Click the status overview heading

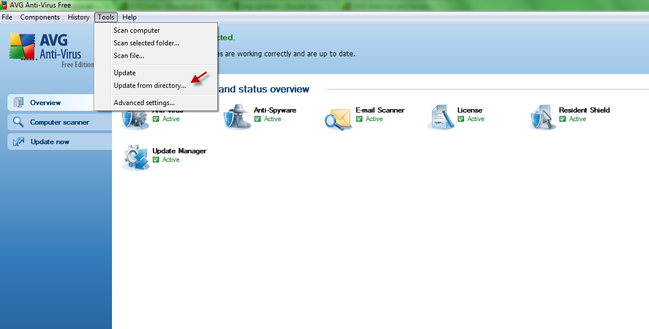tap(264, 89)
